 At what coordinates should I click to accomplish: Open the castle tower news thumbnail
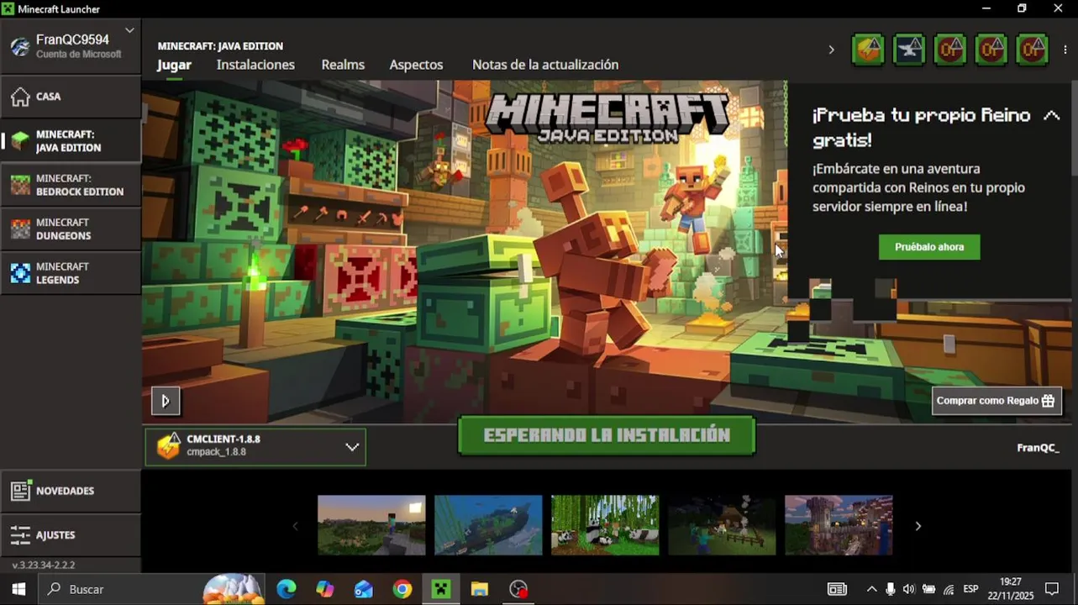point(839,525)
